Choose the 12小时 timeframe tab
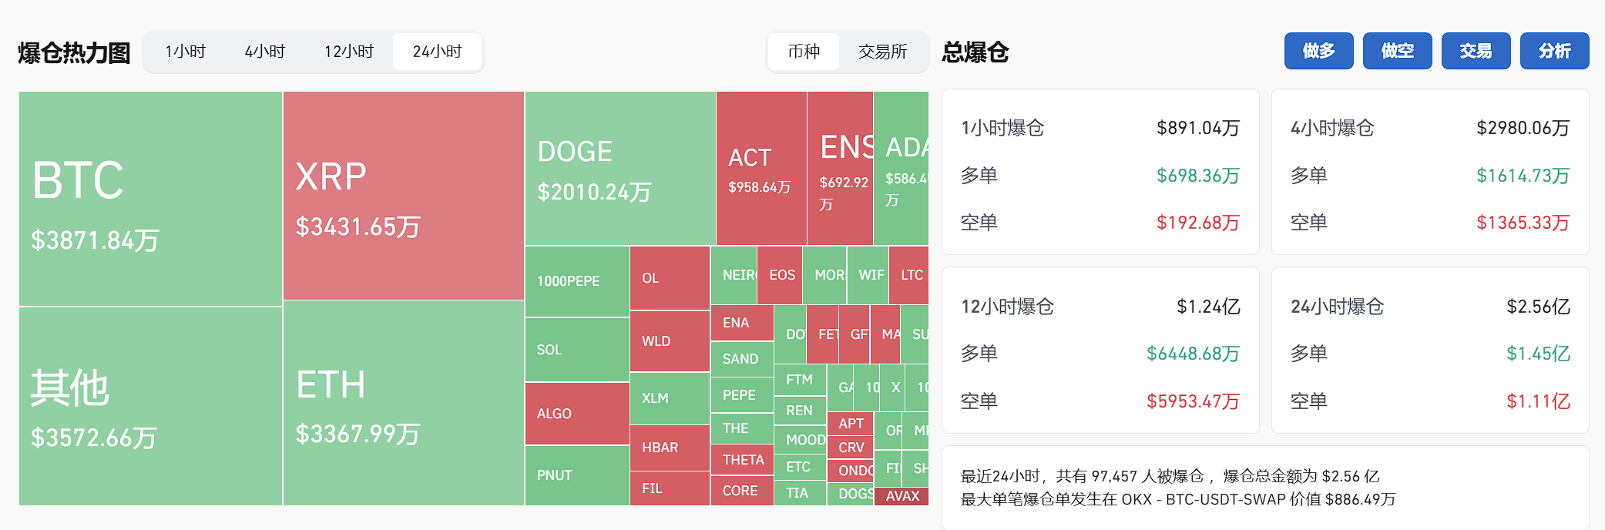 pyautogui.click(x=349, y=52)
